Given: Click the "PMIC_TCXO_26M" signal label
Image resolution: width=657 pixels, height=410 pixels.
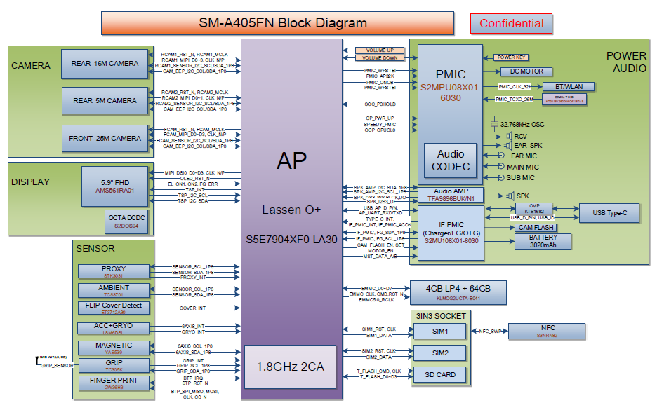Looking at the screenshot, I should (515, 99).
